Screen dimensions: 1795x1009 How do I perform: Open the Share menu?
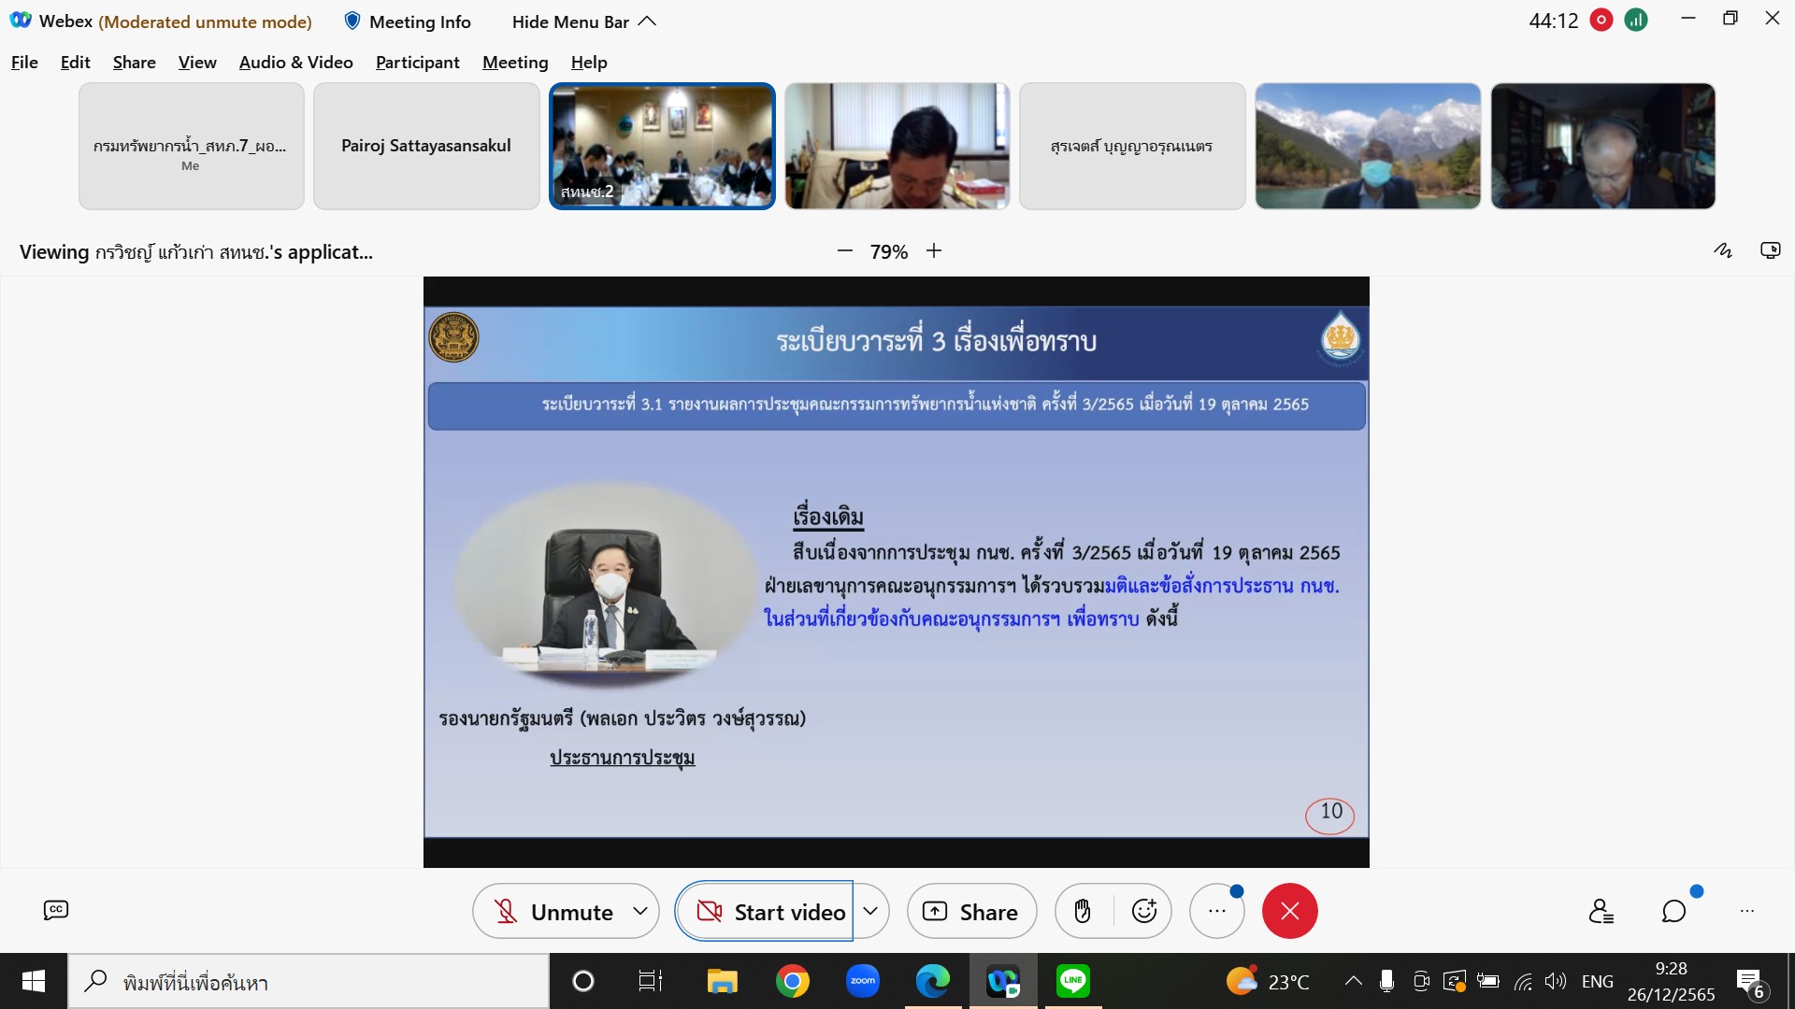point(135,63)
